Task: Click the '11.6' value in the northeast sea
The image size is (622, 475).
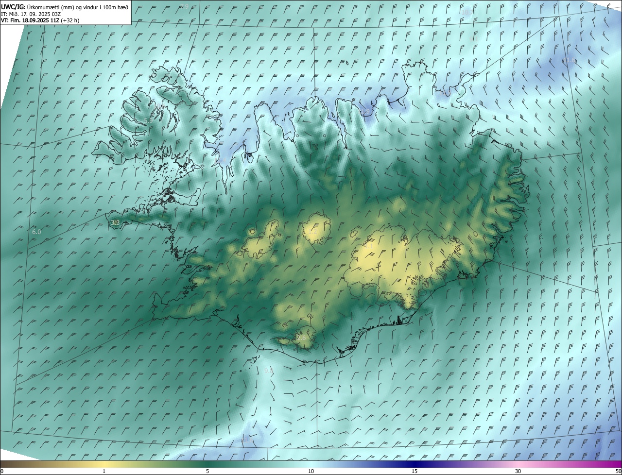Action: [x=569, y=61]
